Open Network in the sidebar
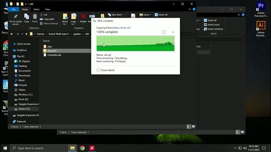Viewport: 271px width, 152px height. point(21,122)
